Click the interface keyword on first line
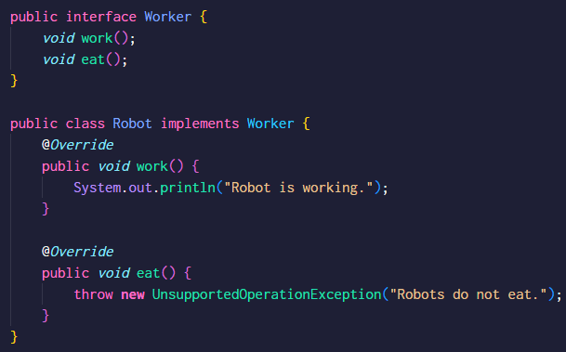 (101, 17)
